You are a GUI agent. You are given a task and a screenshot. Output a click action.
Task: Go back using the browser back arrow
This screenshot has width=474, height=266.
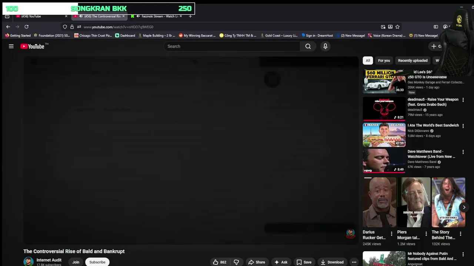click(x=8, y=27)
